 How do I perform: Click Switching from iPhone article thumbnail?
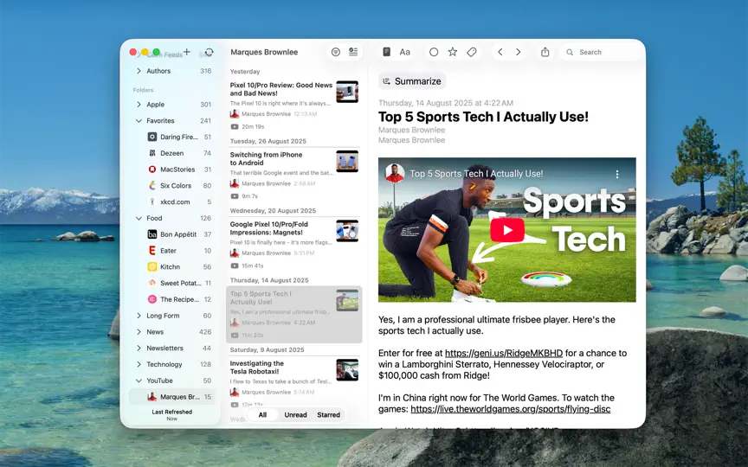coord(347,161)
